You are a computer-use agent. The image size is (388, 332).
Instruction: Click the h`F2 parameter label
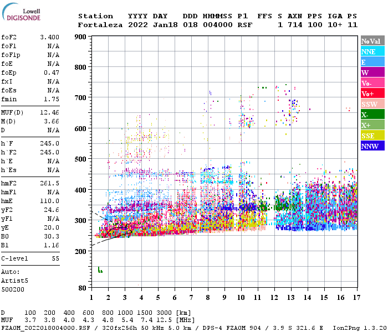[9, 152]
